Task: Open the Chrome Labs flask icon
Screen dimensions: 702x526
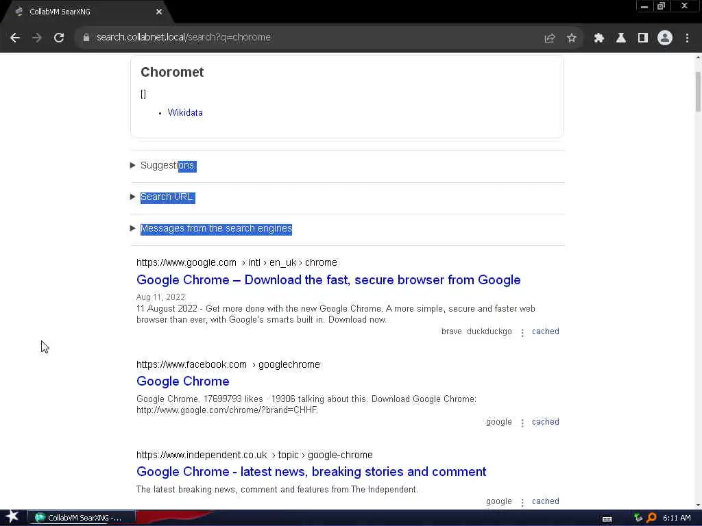Action: click(620, 38)
